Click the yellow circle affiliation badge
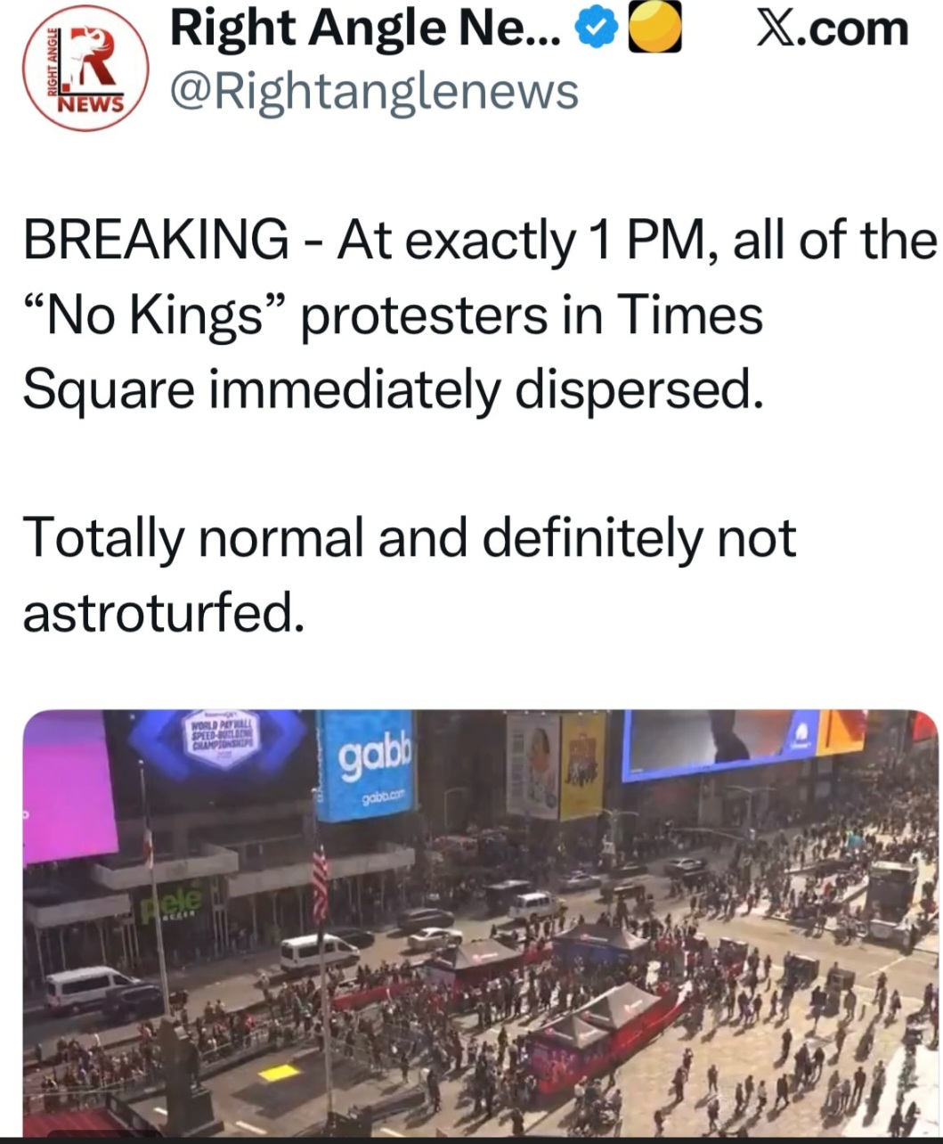Viewport: 943px width, 1144px height. (654, 30)
